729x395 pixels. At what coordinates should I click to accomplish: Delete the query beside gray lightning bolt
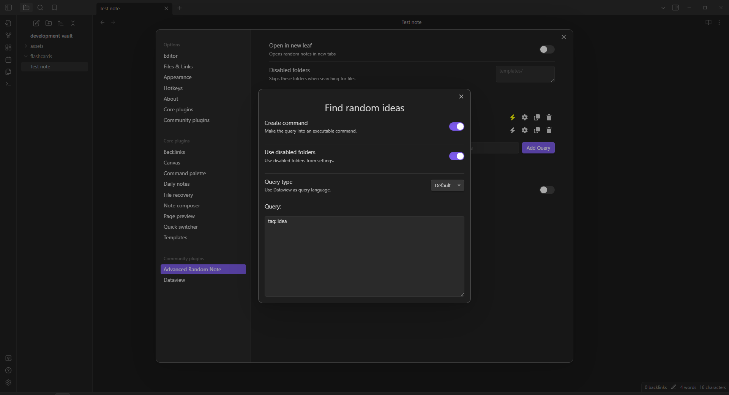[x=549, y=130]
